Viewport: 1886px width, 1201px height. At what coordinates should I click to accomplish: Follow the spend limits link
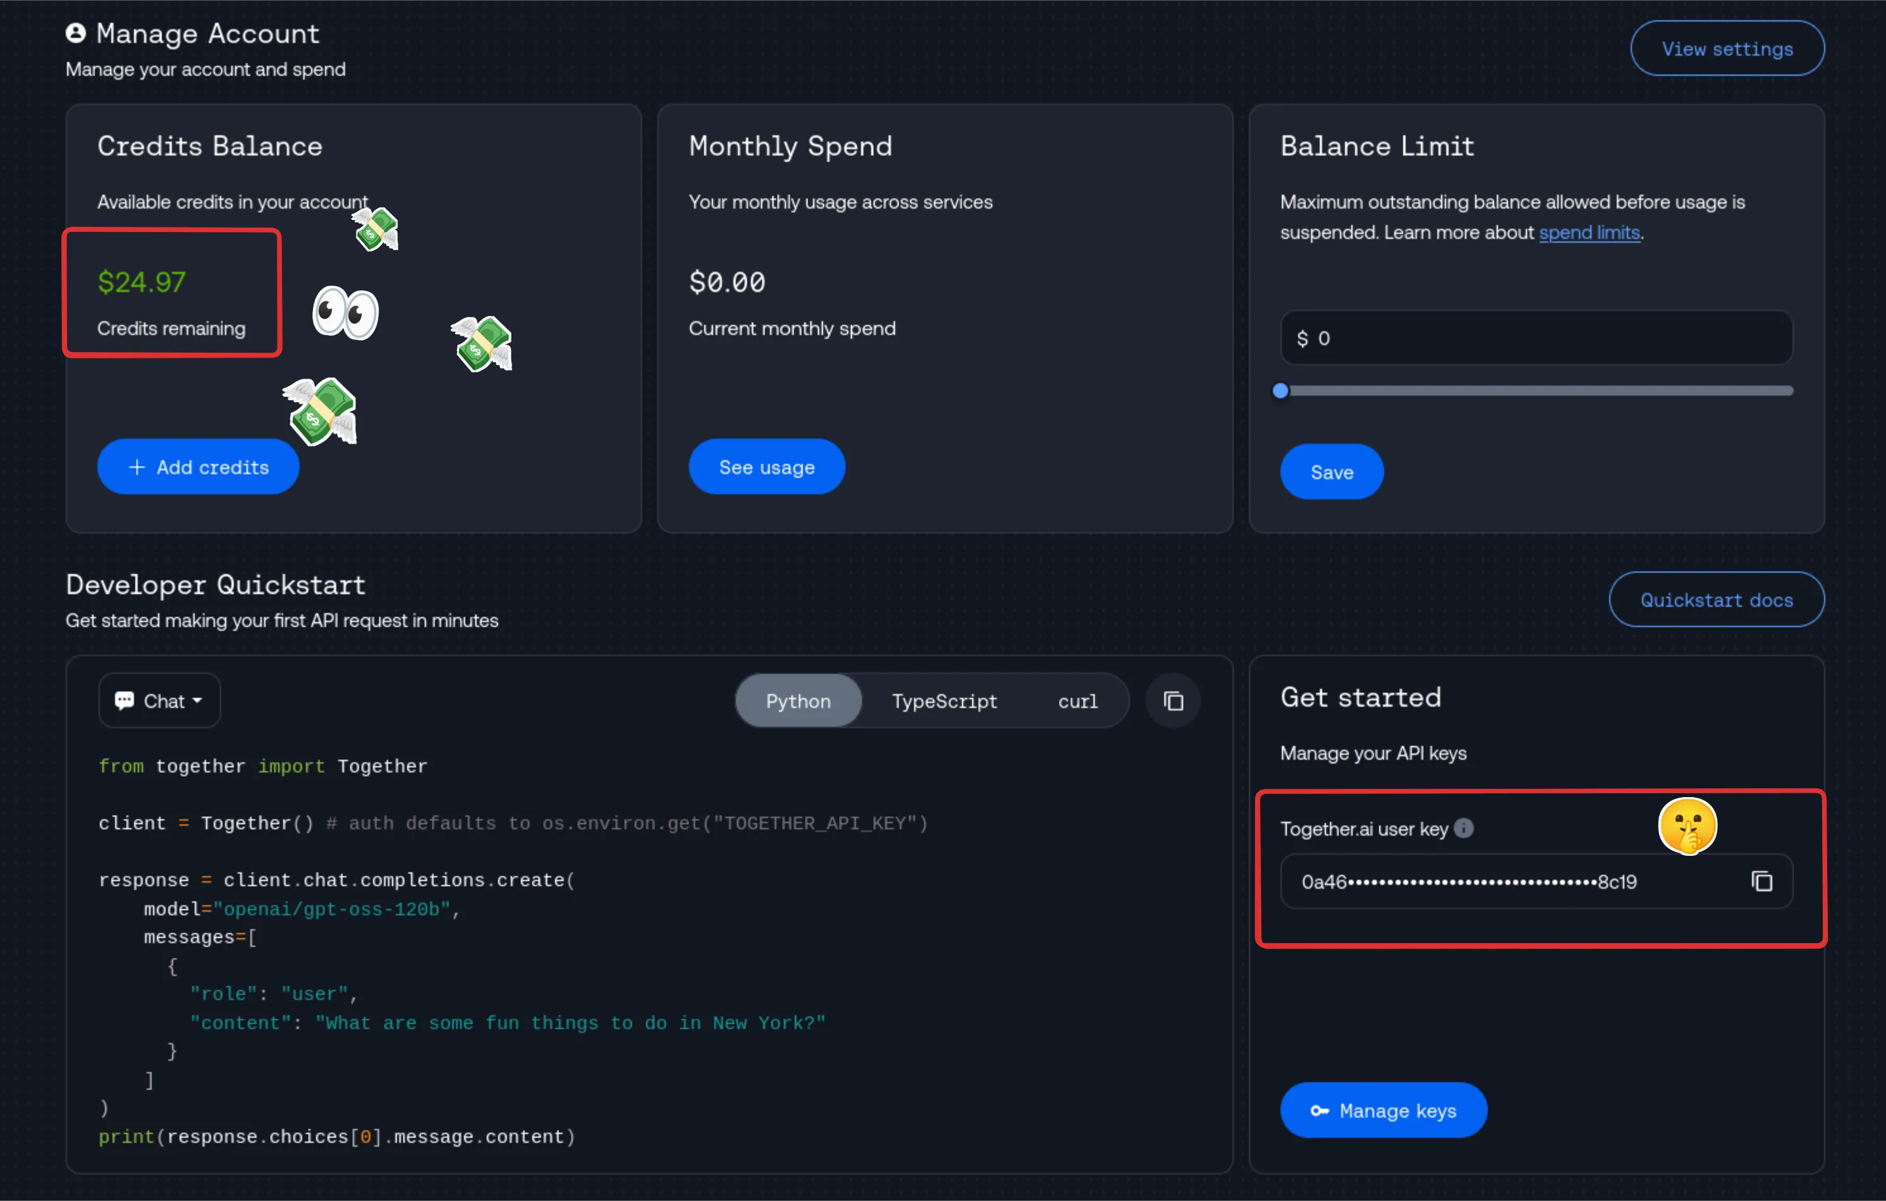(1588, 233)
